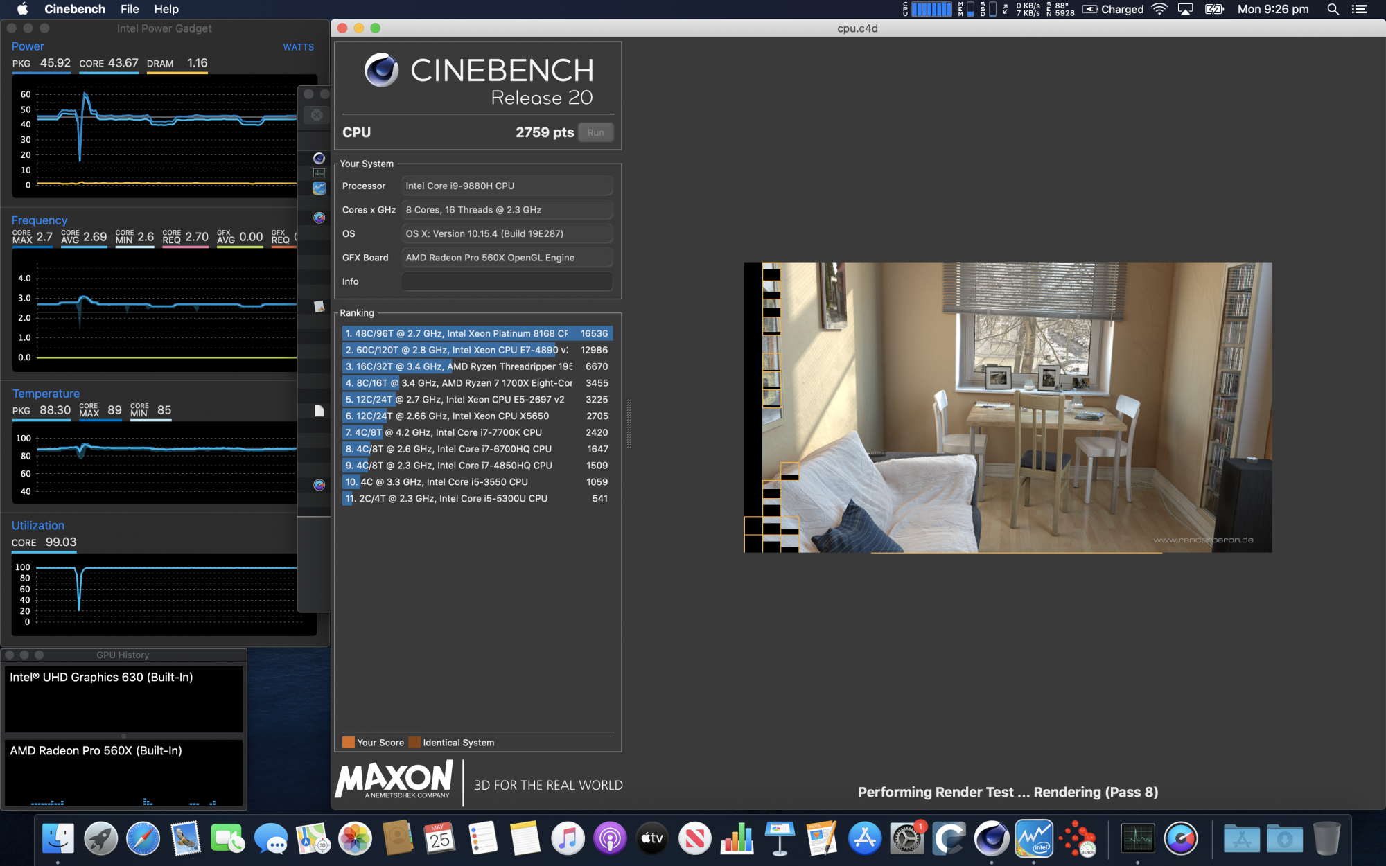The image size is (1386, 866).
Task: Click the Utilization section heading in Power Gadget
Action: pyautogui.click(x=38, y=526)
